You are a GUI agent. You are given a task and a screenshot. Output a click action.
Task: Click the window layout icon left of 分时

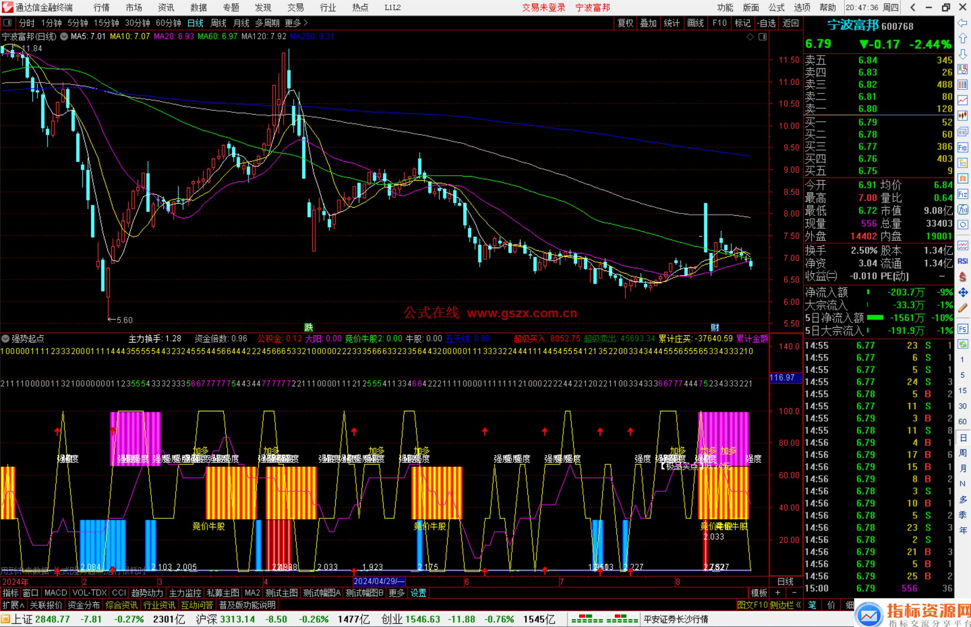pos(8,23)
